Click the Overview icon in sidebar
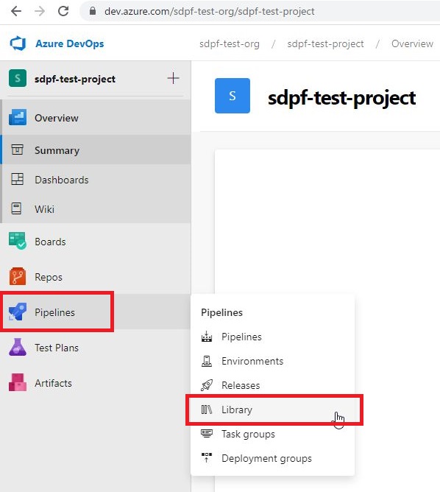The height and width of the screenshot is (492, 440). click(18, 117)
